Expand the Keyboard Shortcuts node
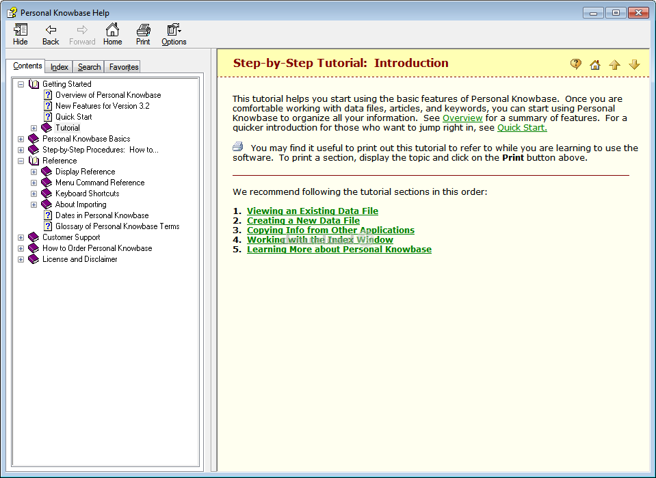This screenshot has height=478, width=656. (34, 194)
